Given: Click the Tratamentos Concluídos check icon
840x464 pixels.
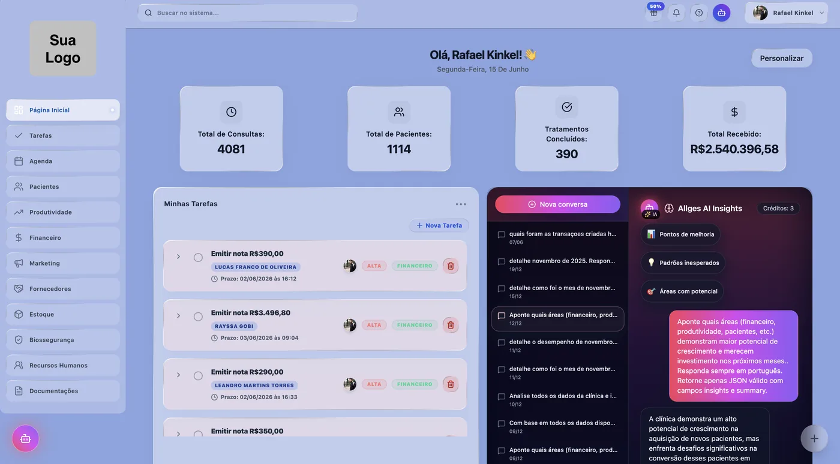Looking at the screenshot, I should click(x=567, y=107).
